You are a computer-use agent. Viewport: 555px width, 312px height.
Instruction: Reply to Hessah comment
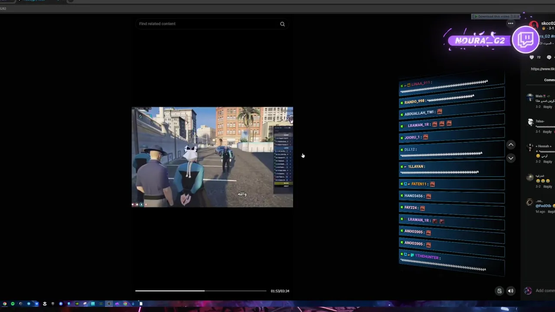pos(548,162)
